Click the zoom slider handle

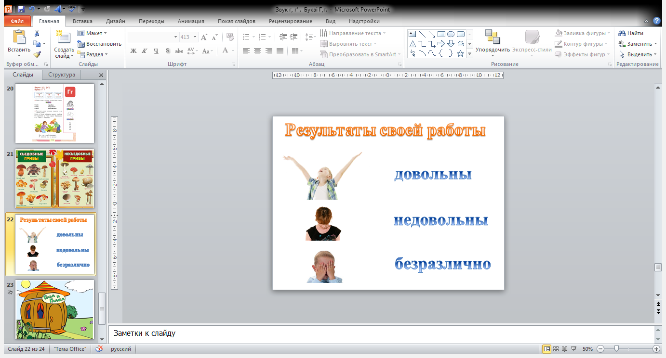click(616, 349)
